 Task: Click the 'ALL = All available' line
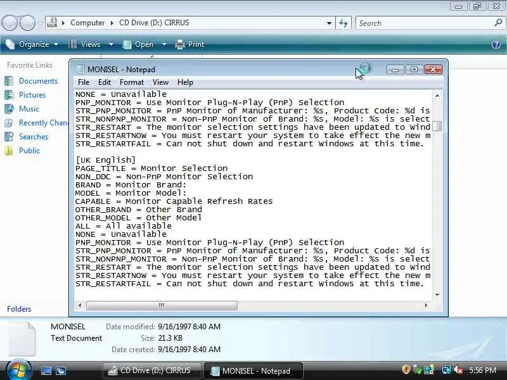pyautogui.click(x=124, y=226)
